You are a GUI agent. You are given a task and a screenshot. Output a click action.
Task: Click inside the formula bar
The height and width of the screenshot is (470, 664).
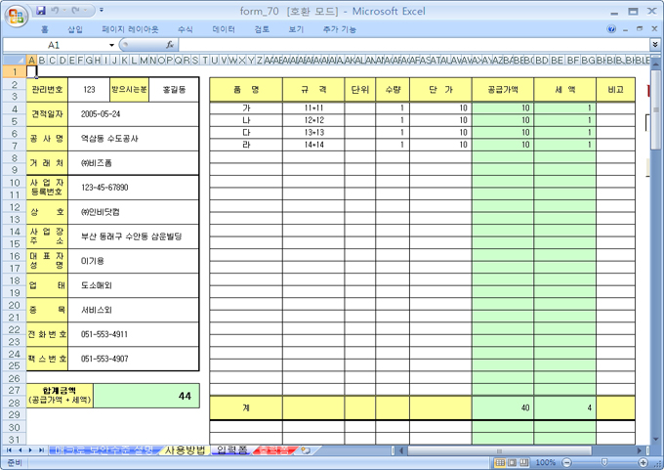[414, 45]
